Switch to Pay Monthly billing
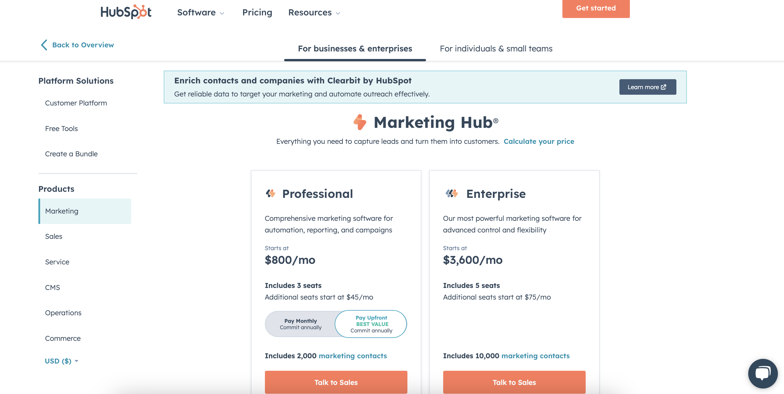 pos(300,324)
